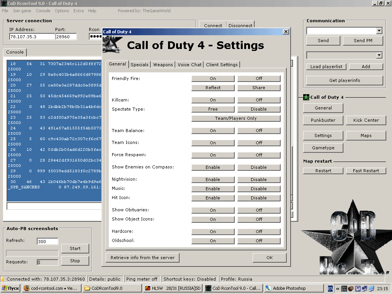Turn Killcam On
This screenshot has width=392, height=294.
point(213,100)
